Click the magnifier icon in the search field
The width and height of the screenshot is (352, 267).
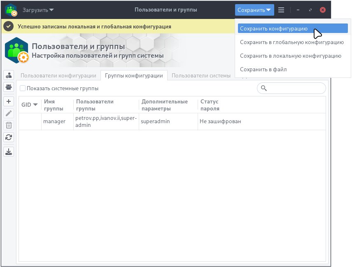tap(263, 88)
